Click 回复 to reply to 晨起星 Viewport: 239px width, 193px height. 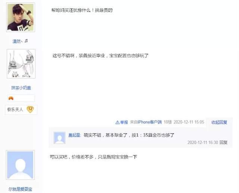pos(223,143)
